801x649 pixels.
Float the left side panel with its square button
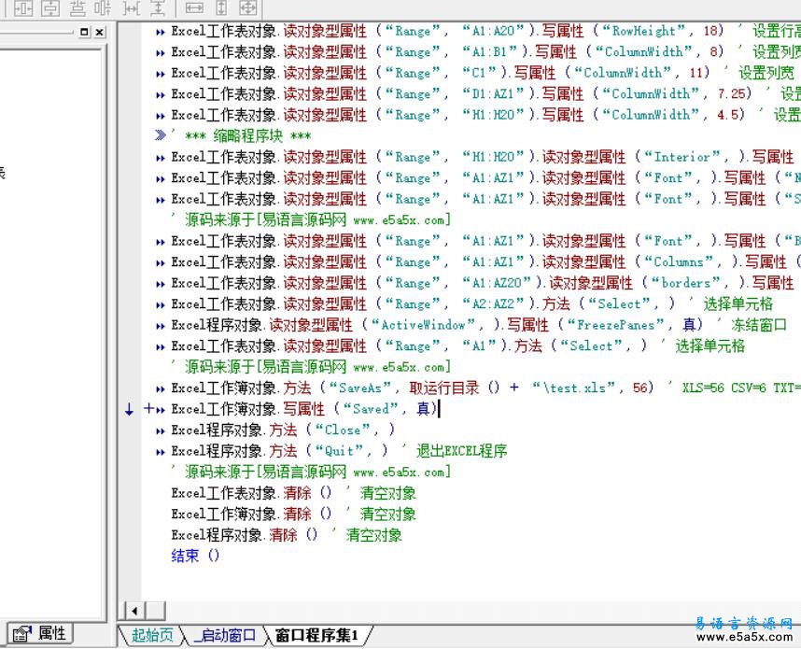(x=84, y=32)
